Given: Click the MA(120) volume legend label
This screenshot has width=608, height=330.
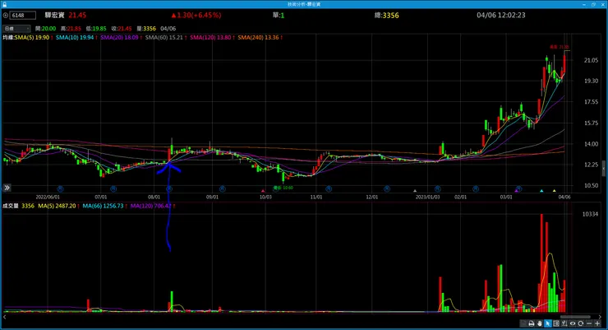Looking at the screenshot, I should [150, 206].
